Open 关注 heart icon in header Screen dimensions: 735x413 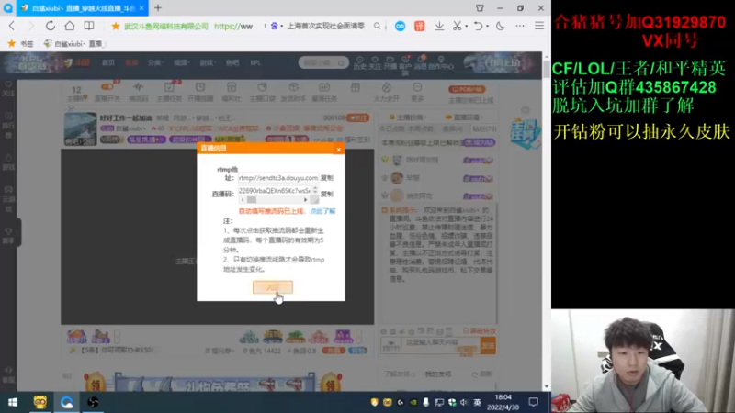(375, 63)
